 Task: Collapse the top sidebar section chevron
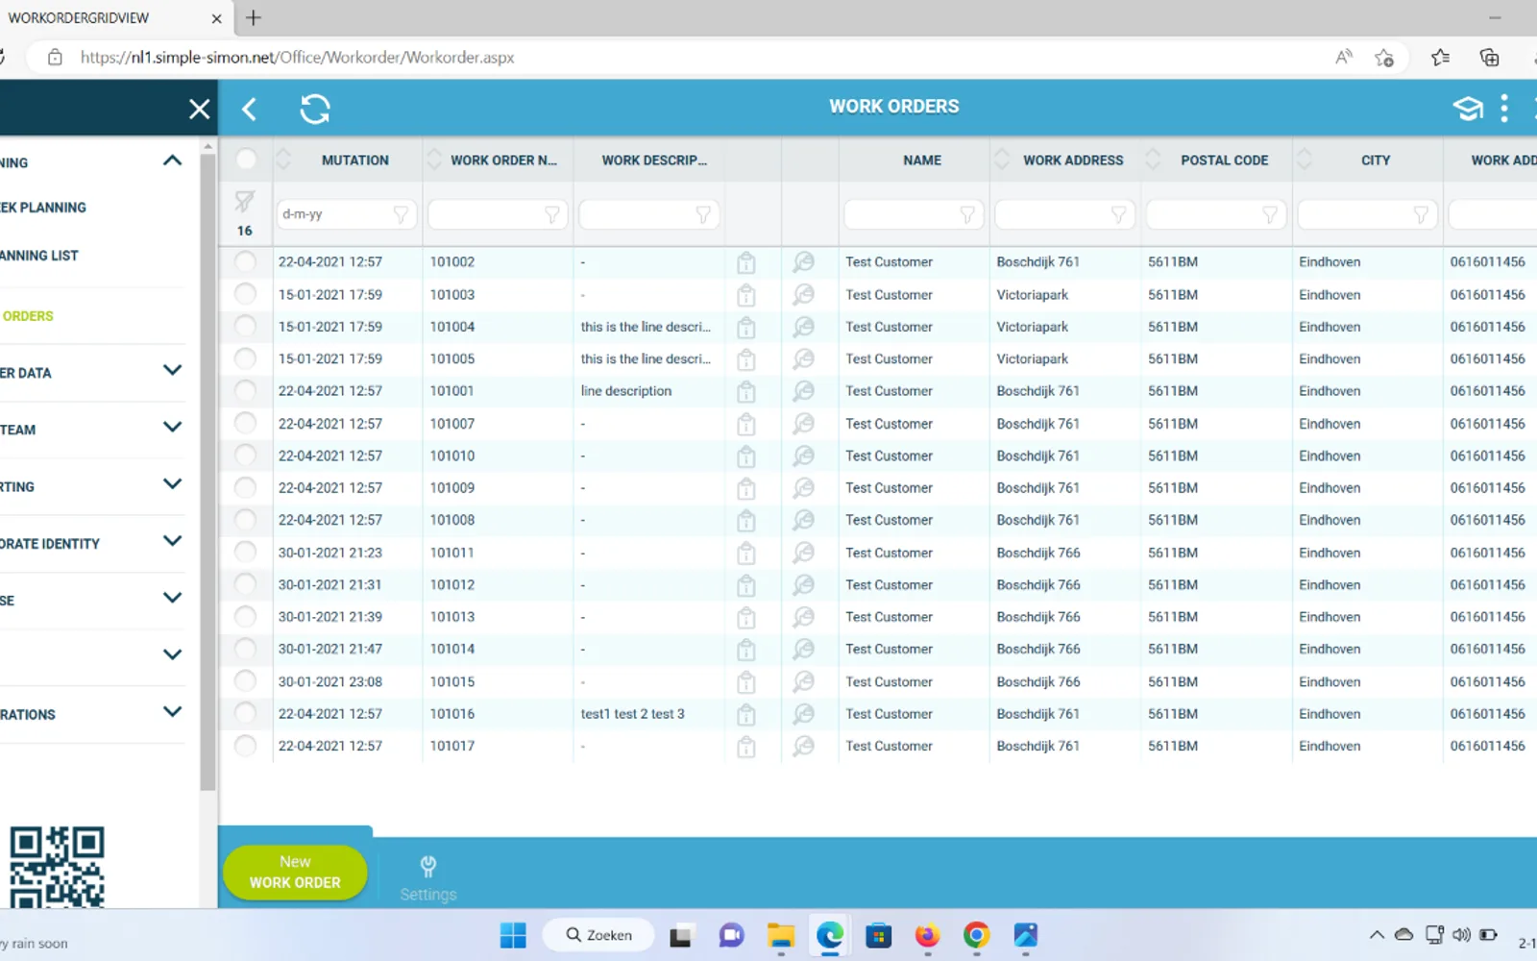[172, 161]
